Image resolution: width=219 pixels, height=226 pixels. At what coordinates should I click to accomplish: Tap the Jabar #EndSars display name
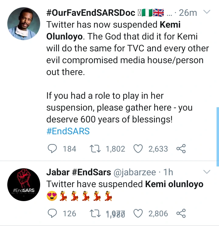pos(78,172)
